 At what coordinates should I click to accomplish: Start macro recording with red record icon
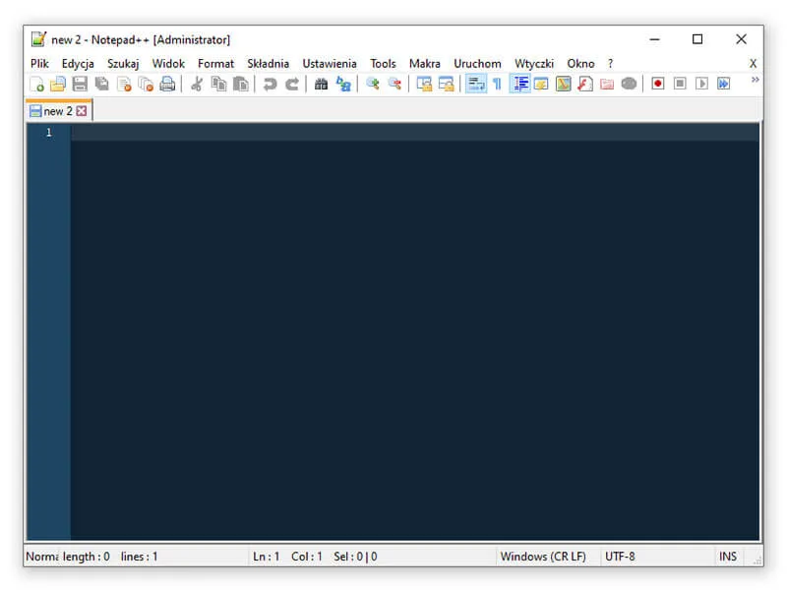(x=657, y=85)
